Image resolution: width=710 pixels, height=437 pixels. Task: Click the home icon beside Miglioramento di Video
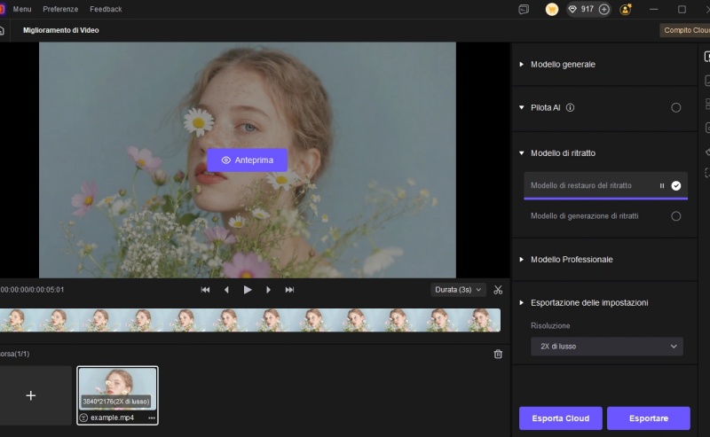(x=2, y=30)
